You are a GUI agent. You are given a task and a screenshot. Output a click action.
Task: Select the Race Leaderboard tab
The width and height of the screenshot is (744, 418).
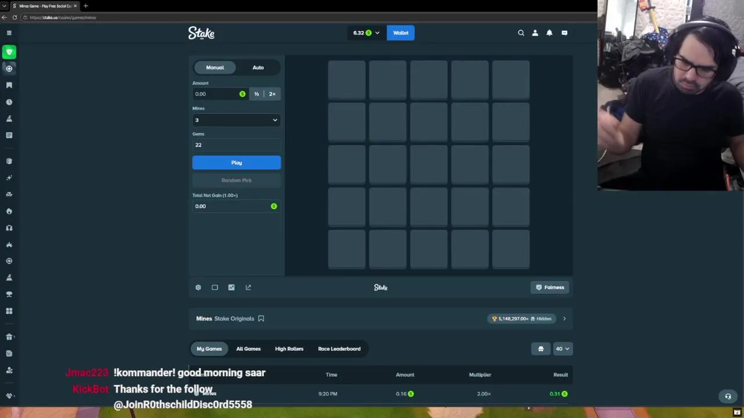pos(339,349)
